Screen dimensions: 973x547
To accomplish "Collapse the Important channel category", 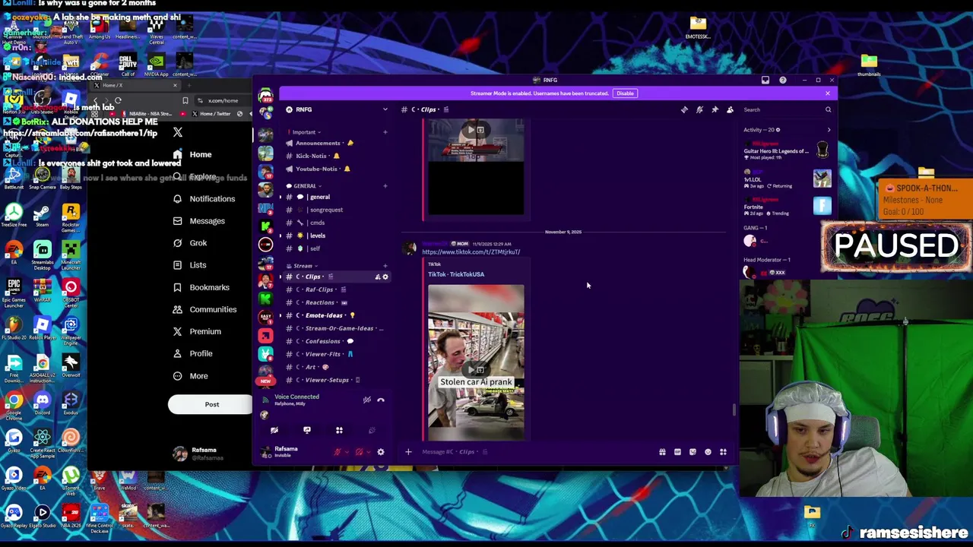I will (303, 132).
